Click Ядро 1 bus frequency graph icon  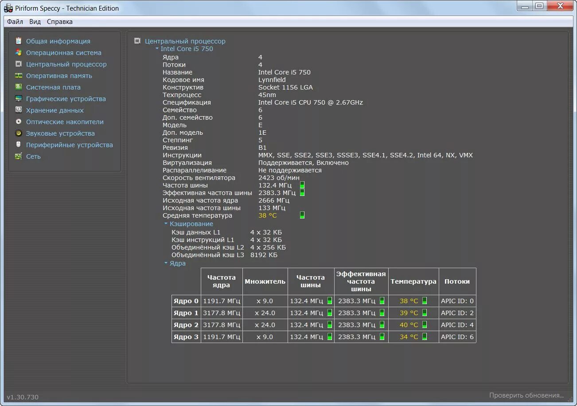pos(330,312)
